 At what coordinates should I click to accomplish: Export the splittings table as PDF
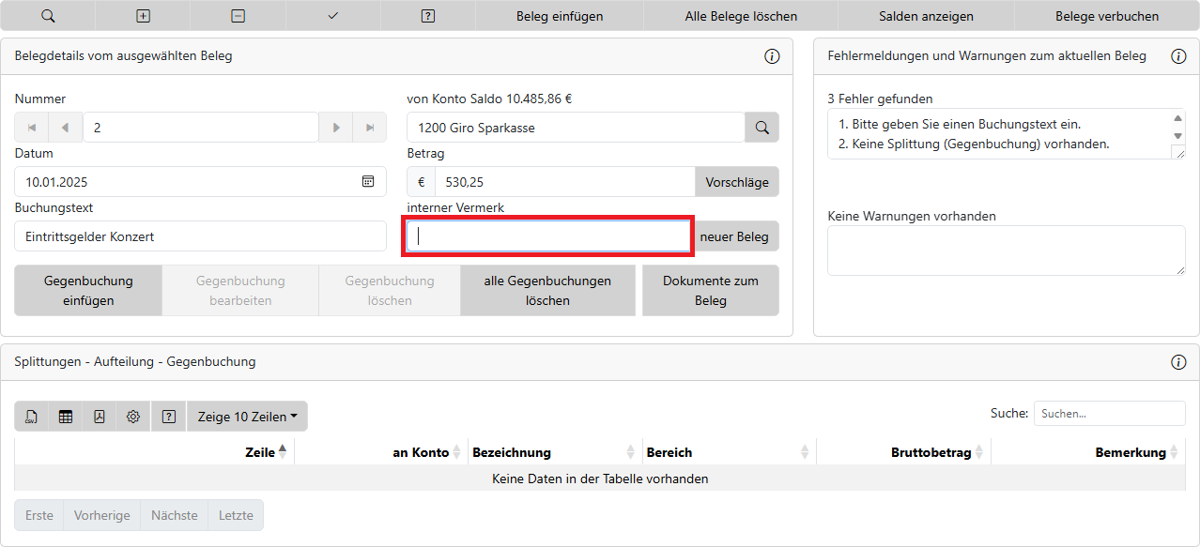(x=100, y=417)
